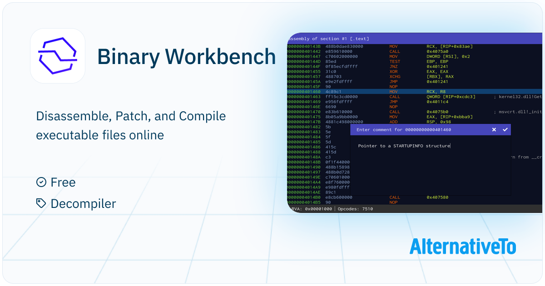545x286 pixels.
Task: Click the Free label
Action: click(63, 182)
